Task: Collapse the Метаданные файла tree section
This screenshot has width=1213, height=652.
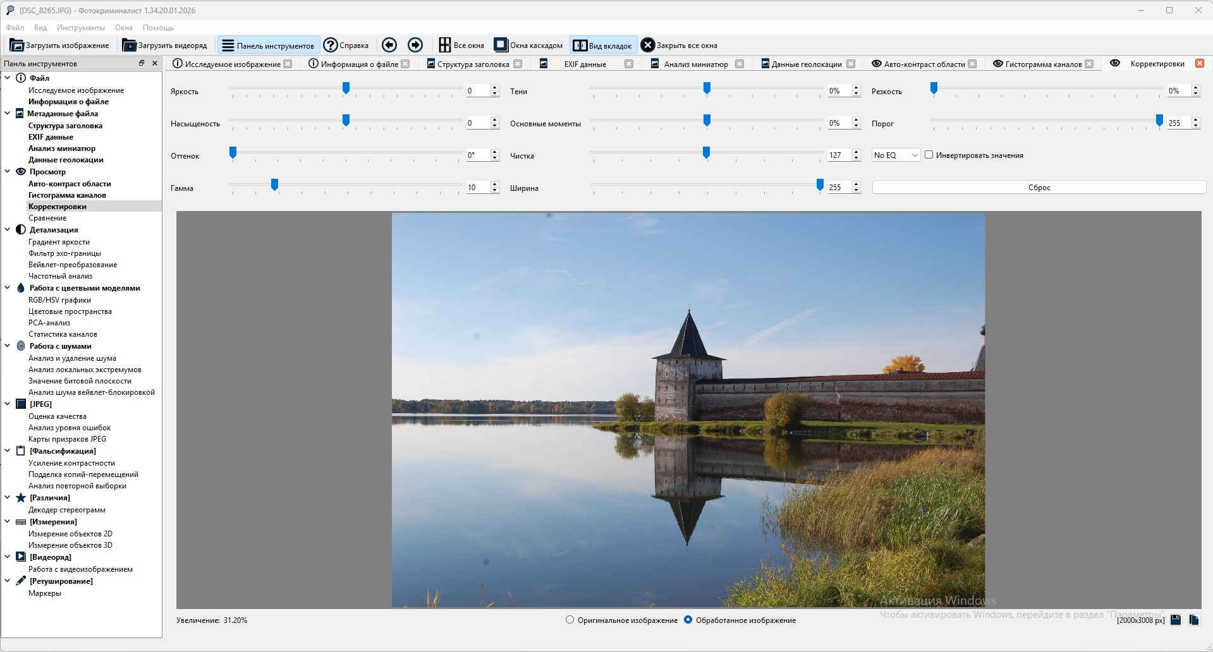Action: (x=8, y=114)
